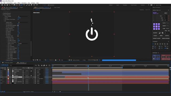Screen dimensions: 171x96
Task: Toggle visibility of layer 10 eye icon
Action: click(1, 83)
